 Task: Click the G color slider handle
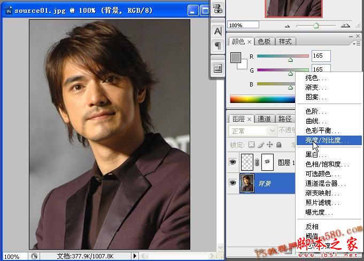click(x=290, y=74)
